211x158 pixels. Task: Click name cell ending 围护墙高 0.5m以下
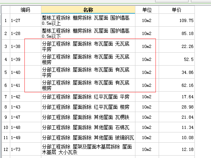tap(88, 33)
